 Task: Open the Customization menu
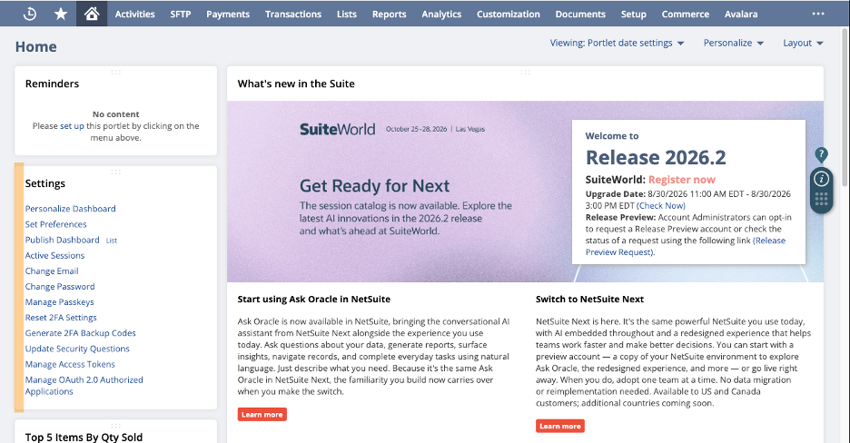click(x=508, y=15)
